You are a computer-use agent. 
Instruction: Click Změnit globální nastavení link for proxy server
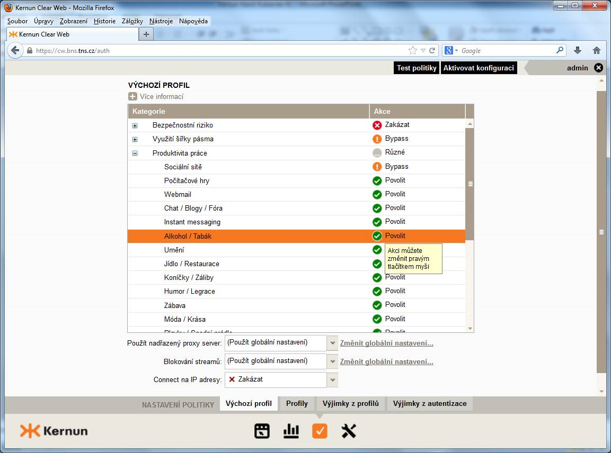pyautogui.click(x=386, y=343)
